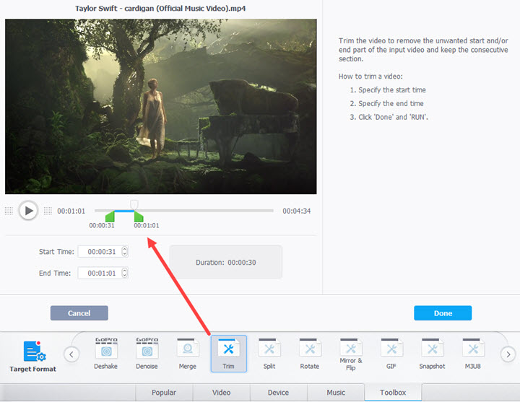Step forward one frame icon right of play
Screen dimensions: 520x402
(48, 211)
